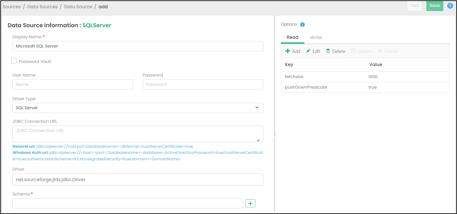457x214 pixels.
Task: Click the Options info icon
Action: [303, 24]
